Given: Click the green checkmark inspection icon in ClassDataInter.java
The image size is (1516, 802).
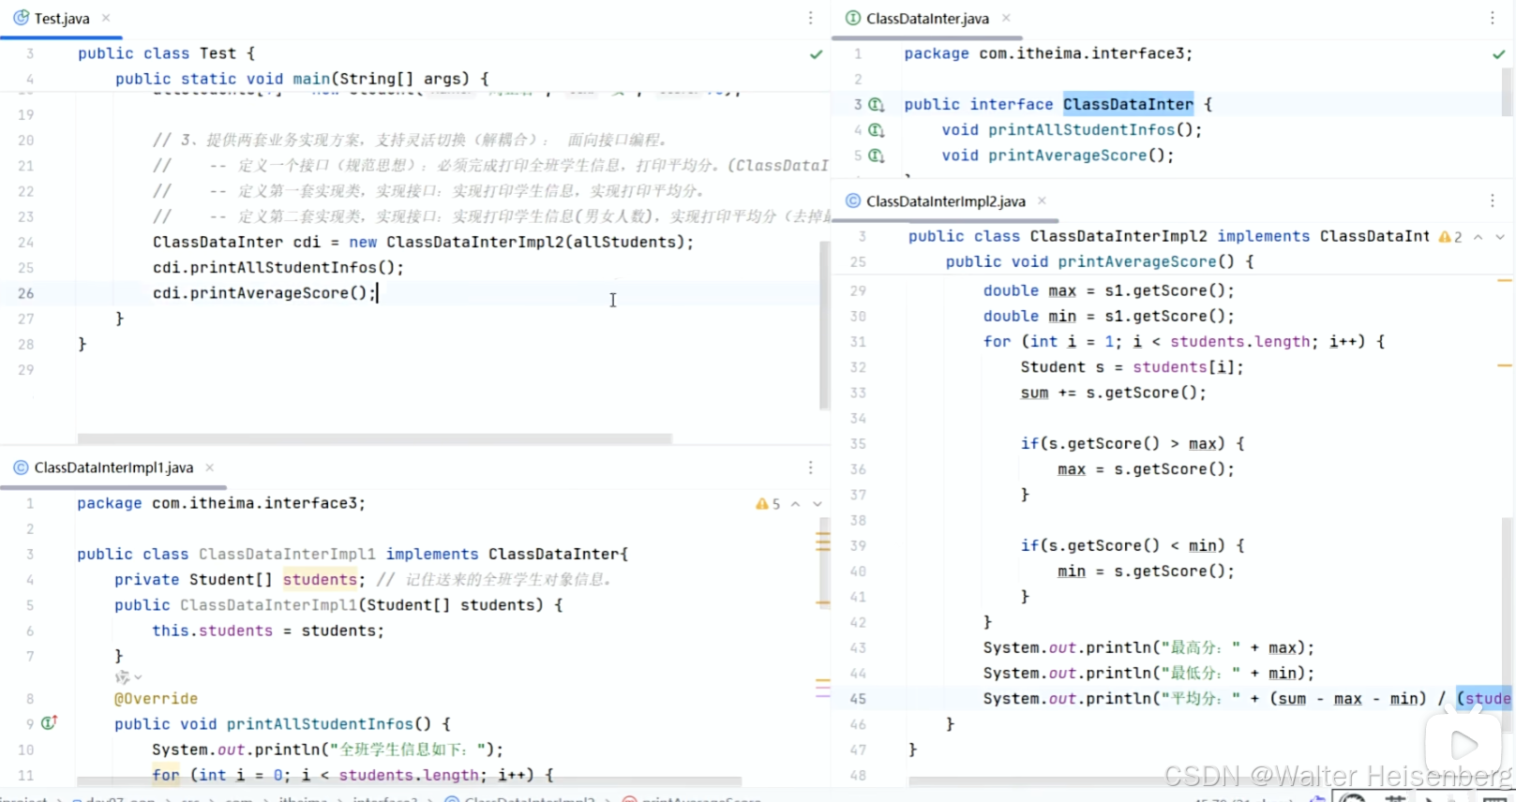Looking at the screenshot, I should [x=1499, y=54].
